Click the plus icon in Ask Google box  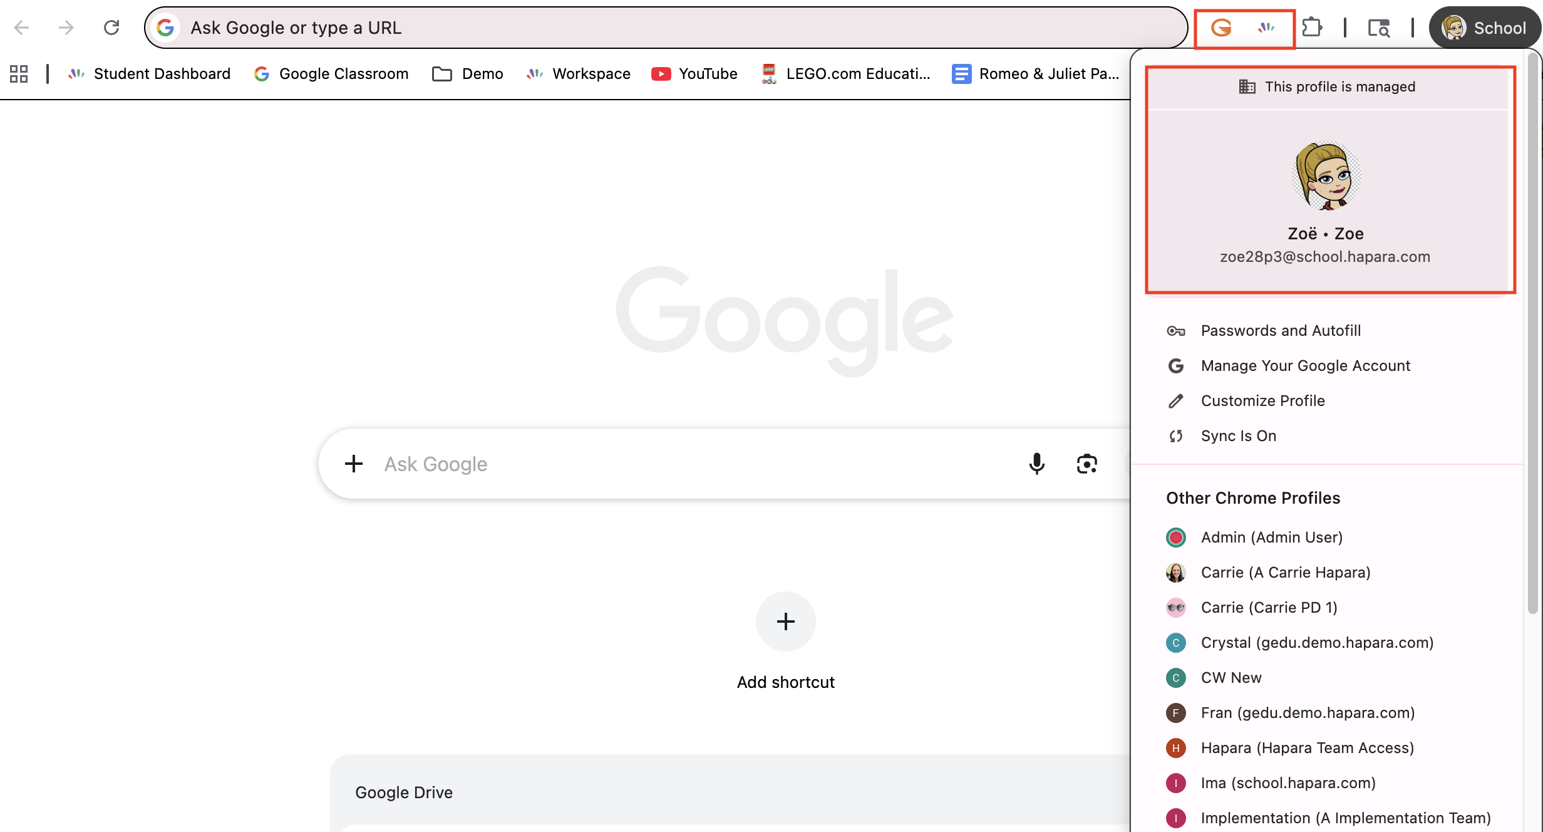click(x=354, y=464)
